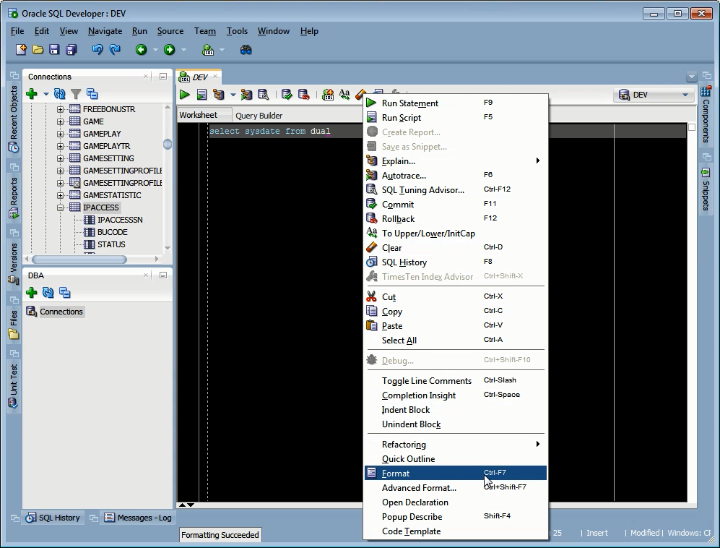The width and height of the screenshot is (720, 548).
Task: Click Run Statement green arrow in worksheet toolbar
Action: (185, 95)
